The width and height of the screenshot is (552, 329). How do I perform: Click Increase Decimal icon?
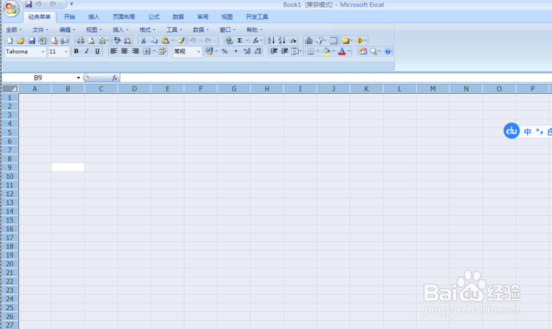(x=247, y=51)
